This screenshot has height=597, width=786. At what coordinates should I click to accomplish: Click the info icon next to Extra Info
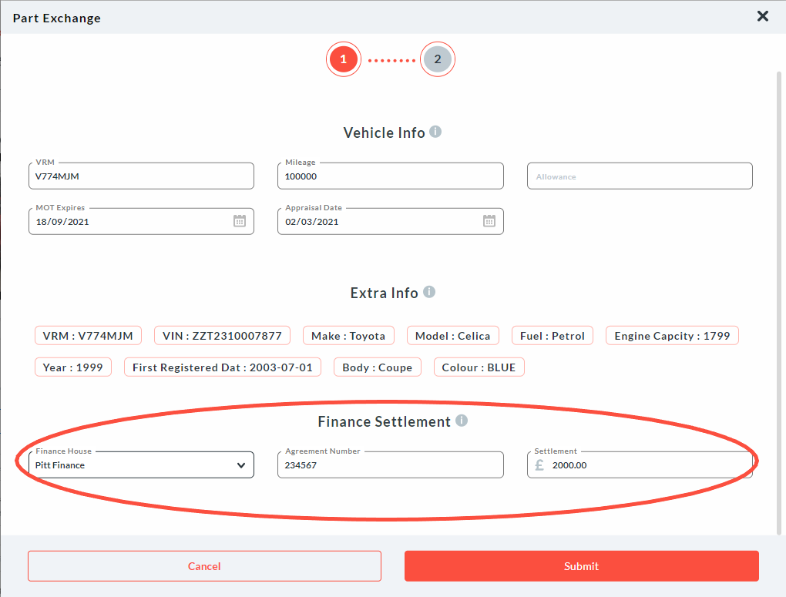pyautogui.click(x=429, y=292)
